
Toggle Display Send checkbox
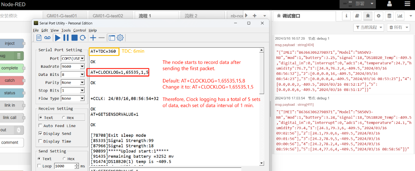click(40, 133)
